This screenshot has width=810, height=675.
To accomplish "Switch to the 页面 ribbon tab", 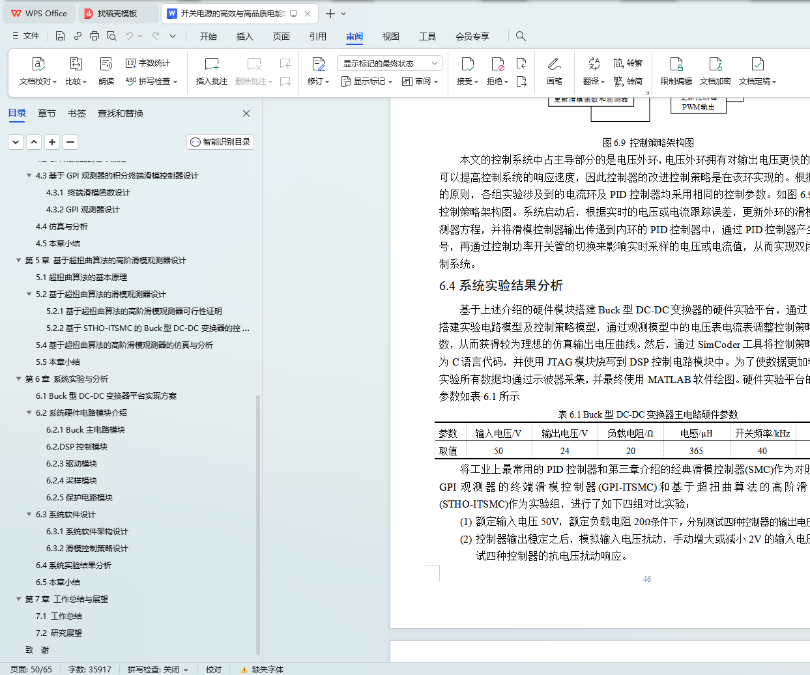I will coord(282,36).
